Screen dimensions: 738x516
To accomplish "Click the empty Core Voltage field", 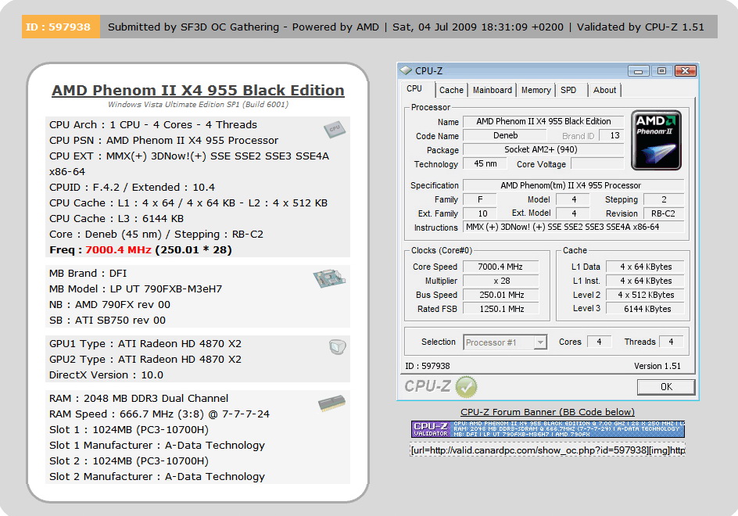I will tap(597, 164).
